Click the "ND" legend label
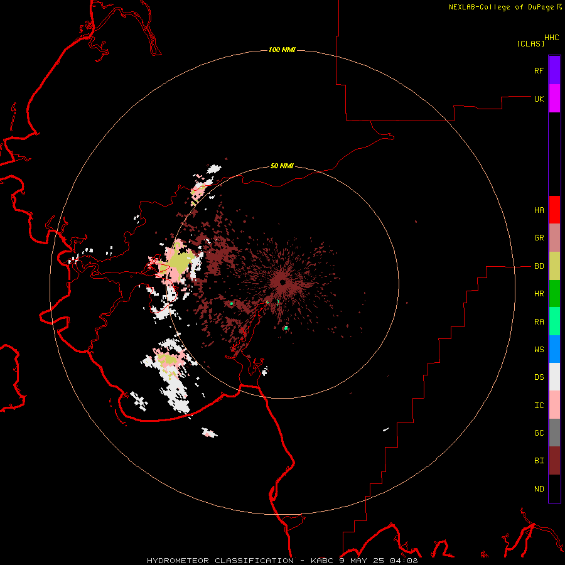The image size is (565, 565). (539, 489)
